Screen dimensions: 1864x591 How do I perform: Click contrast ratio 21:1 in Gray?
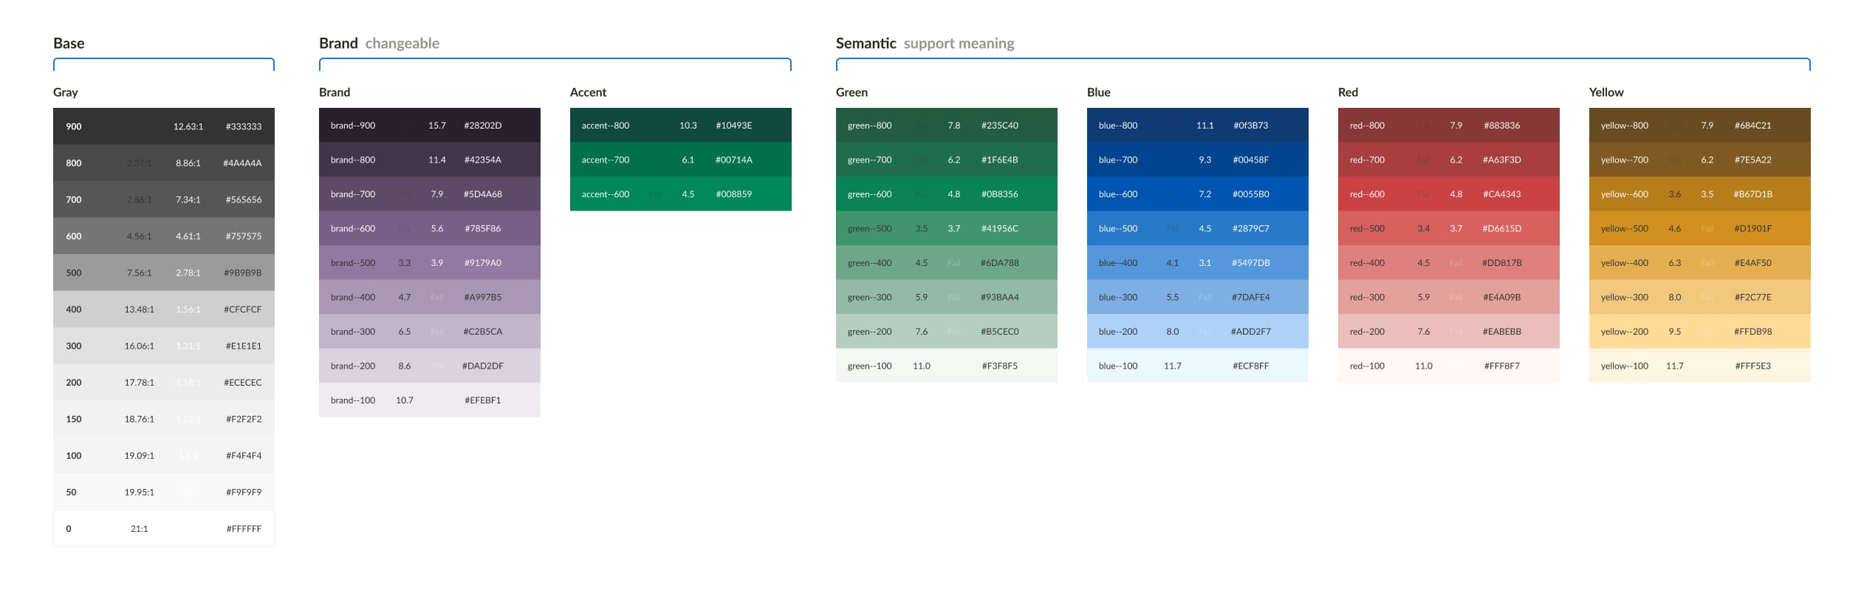coord(139,529)
